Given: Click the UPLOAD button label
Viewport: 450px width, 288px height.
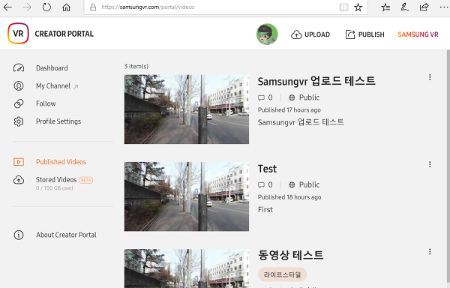Looking at the screenshot, I should (317, 34).
